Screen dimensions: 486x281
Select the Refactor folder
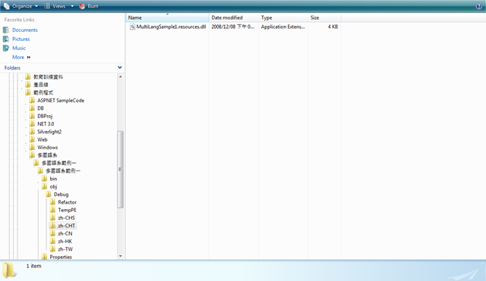coord(68,202)
